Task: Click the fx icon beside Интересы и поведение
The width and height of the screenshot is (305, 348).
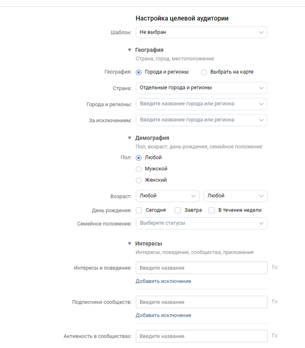Action: pyautogui.click(x=274, y=267)
